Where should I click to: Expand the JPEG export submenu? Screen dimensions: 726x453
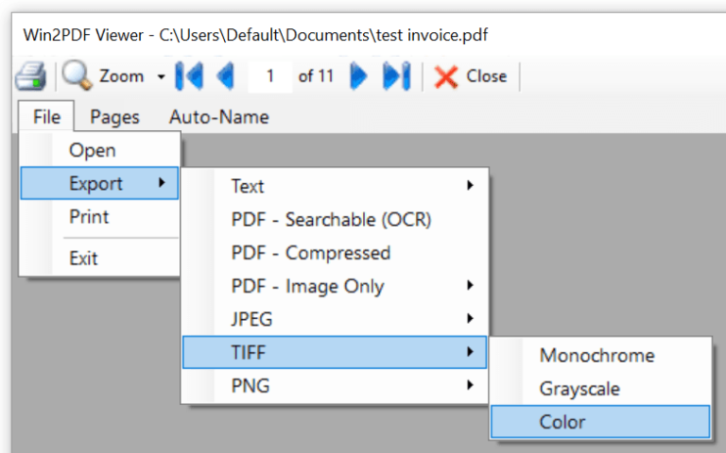[335, 319]
